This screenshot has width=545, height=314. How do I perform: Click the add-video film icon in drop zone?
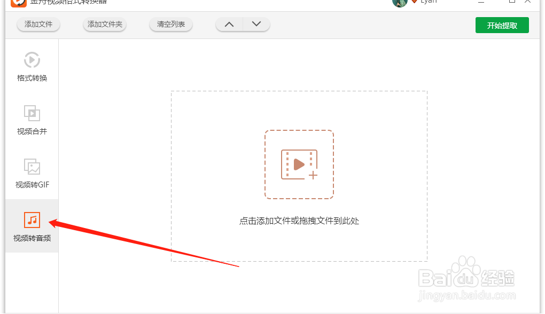(x=299, y=164)
